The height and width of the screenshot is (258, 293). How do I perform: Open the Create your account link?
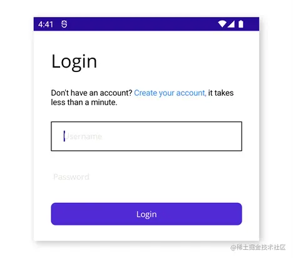(x=170, y=93)
